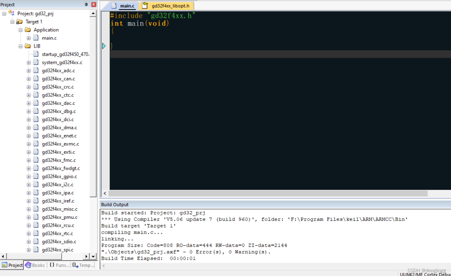Viewport: 451px width, 276px height.
Task: Click the editor horizontal scrollbar left arrow
Action: point(105,194)
